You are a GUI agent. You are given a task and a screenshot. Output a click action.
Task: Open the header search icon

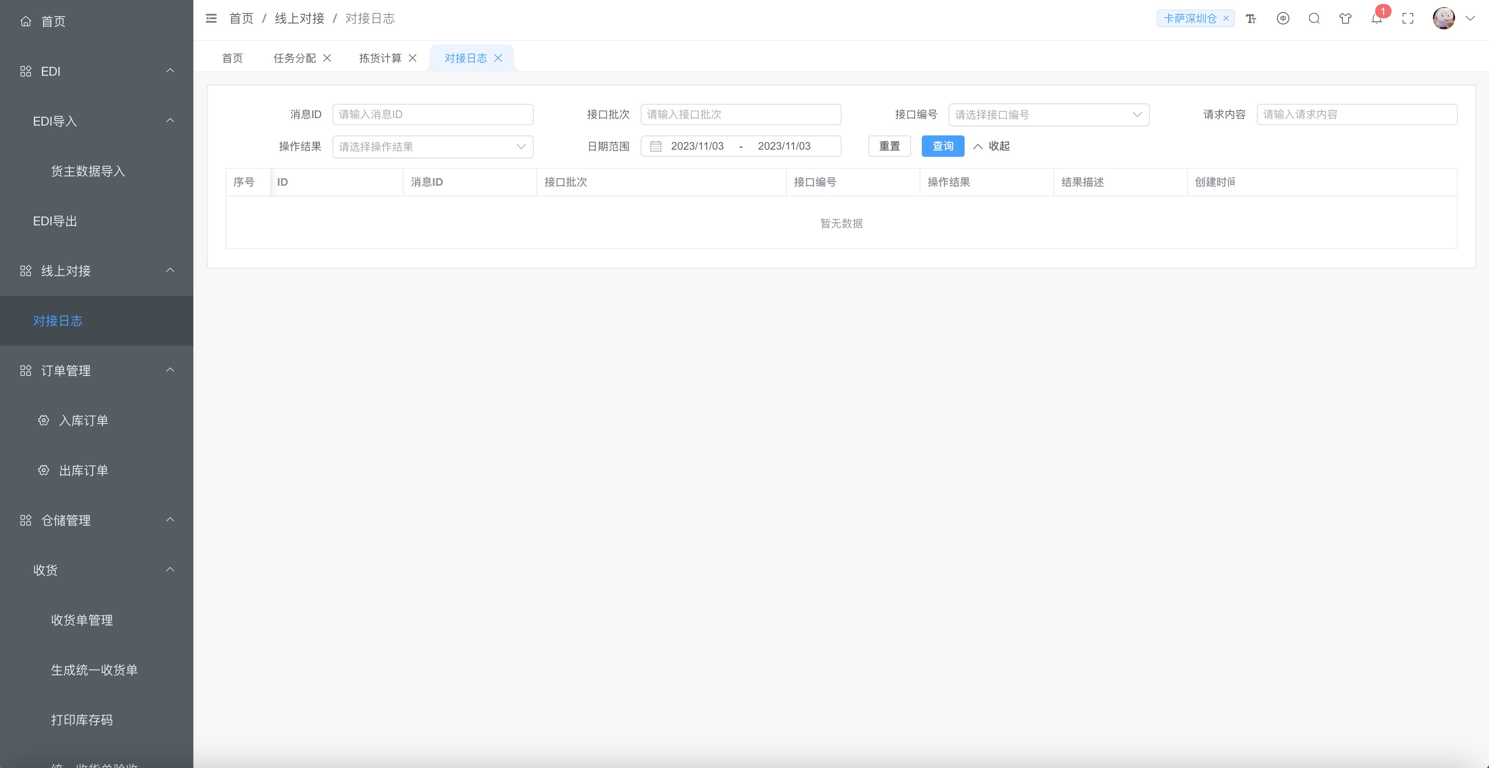[x=1314, y=19]
